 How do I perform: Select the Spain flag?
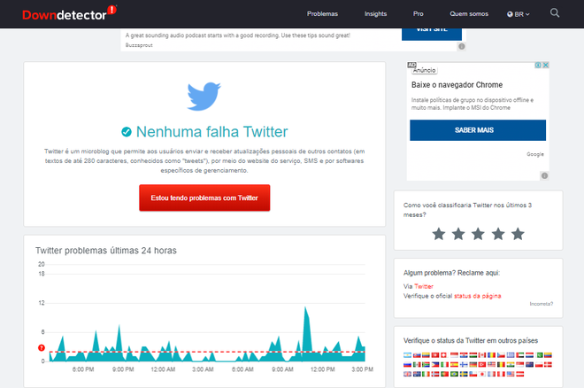[454, 364]
